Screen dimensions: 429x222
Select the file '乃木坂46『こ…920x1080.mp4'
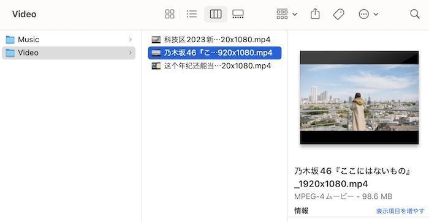pos(214,53)
